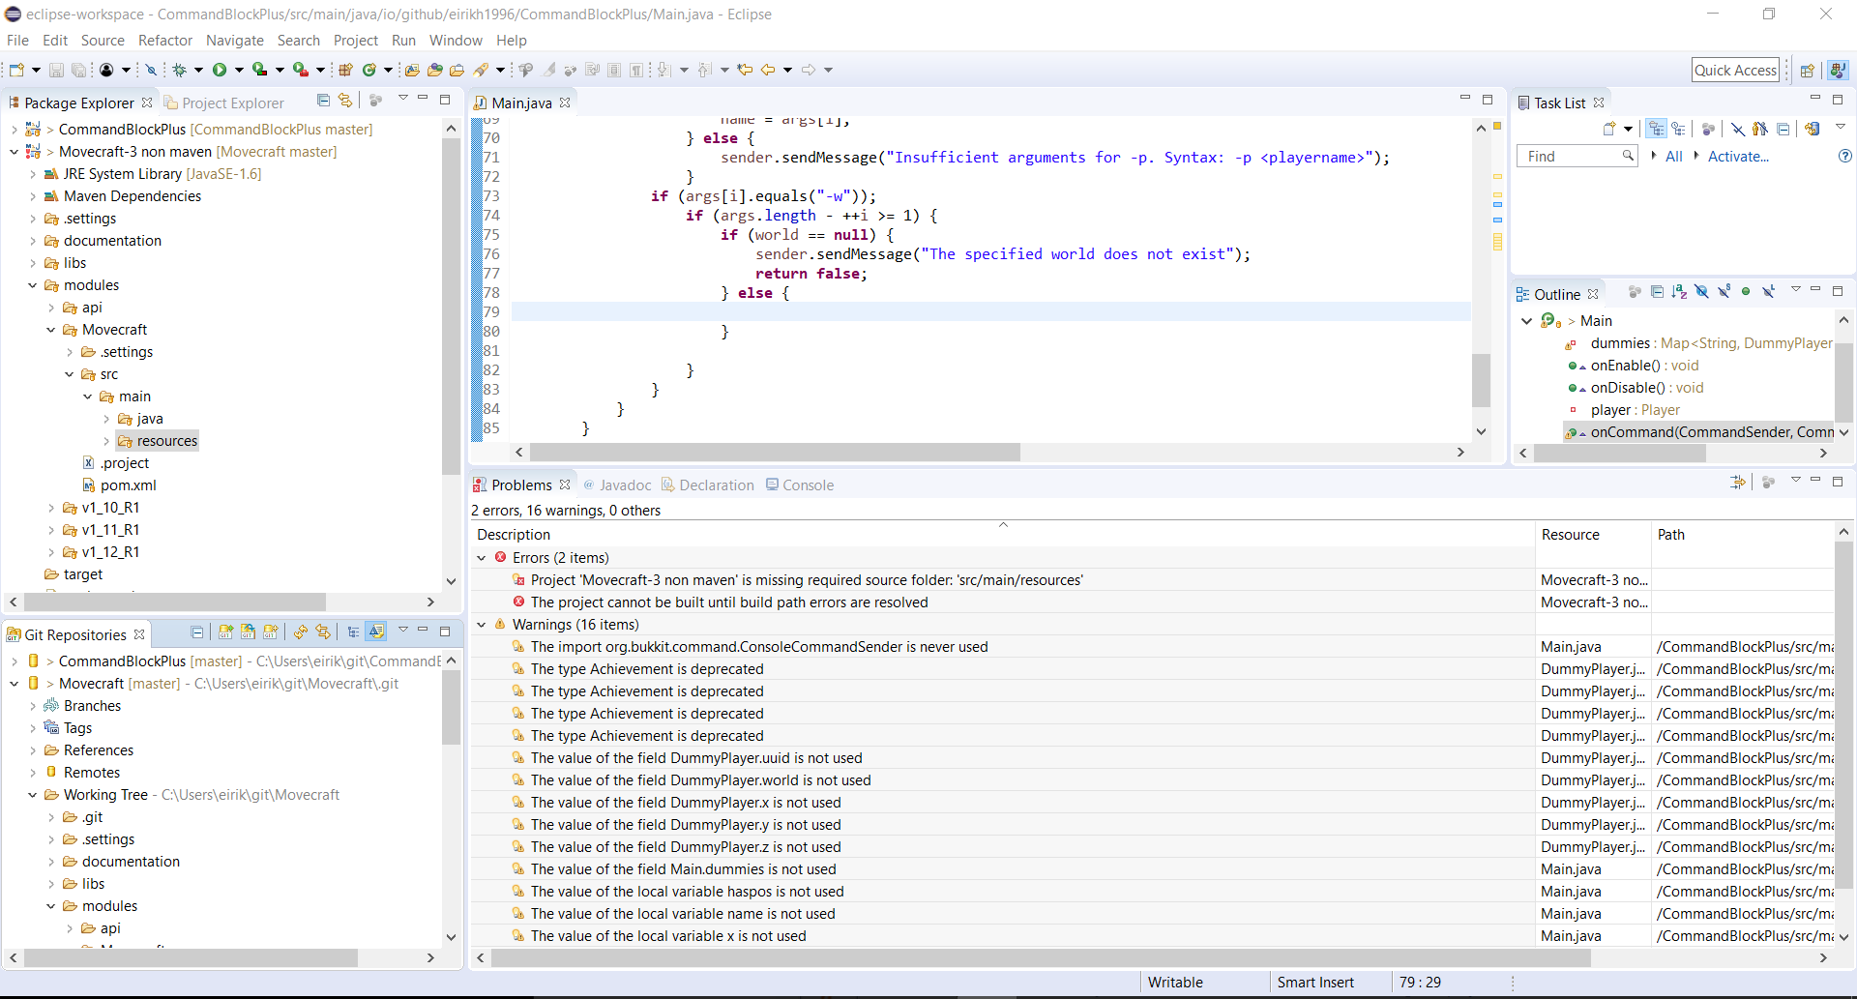
Task: Collapse the Warnings (16 items) group
Action: (482, 625)
